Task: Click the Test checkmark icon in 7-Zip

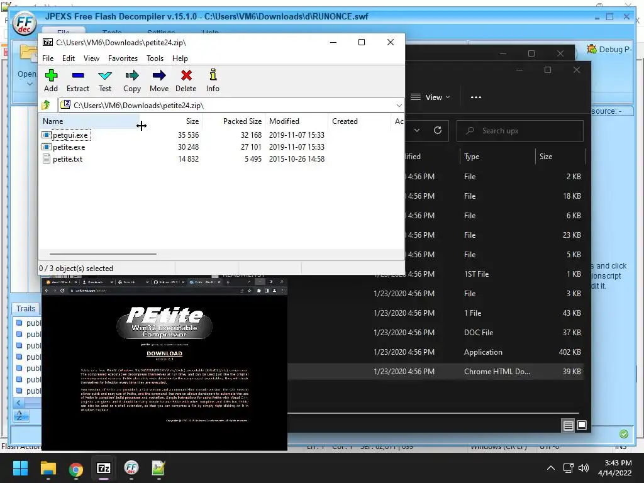Action: (x=105, y=75)
